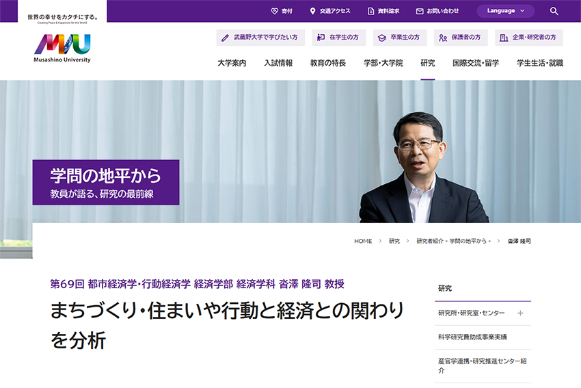581x388 pixels.
Task: Open 科学研究費助成事業実績 sidebar link
Action: pyautogui.click(x=472, y=337)
